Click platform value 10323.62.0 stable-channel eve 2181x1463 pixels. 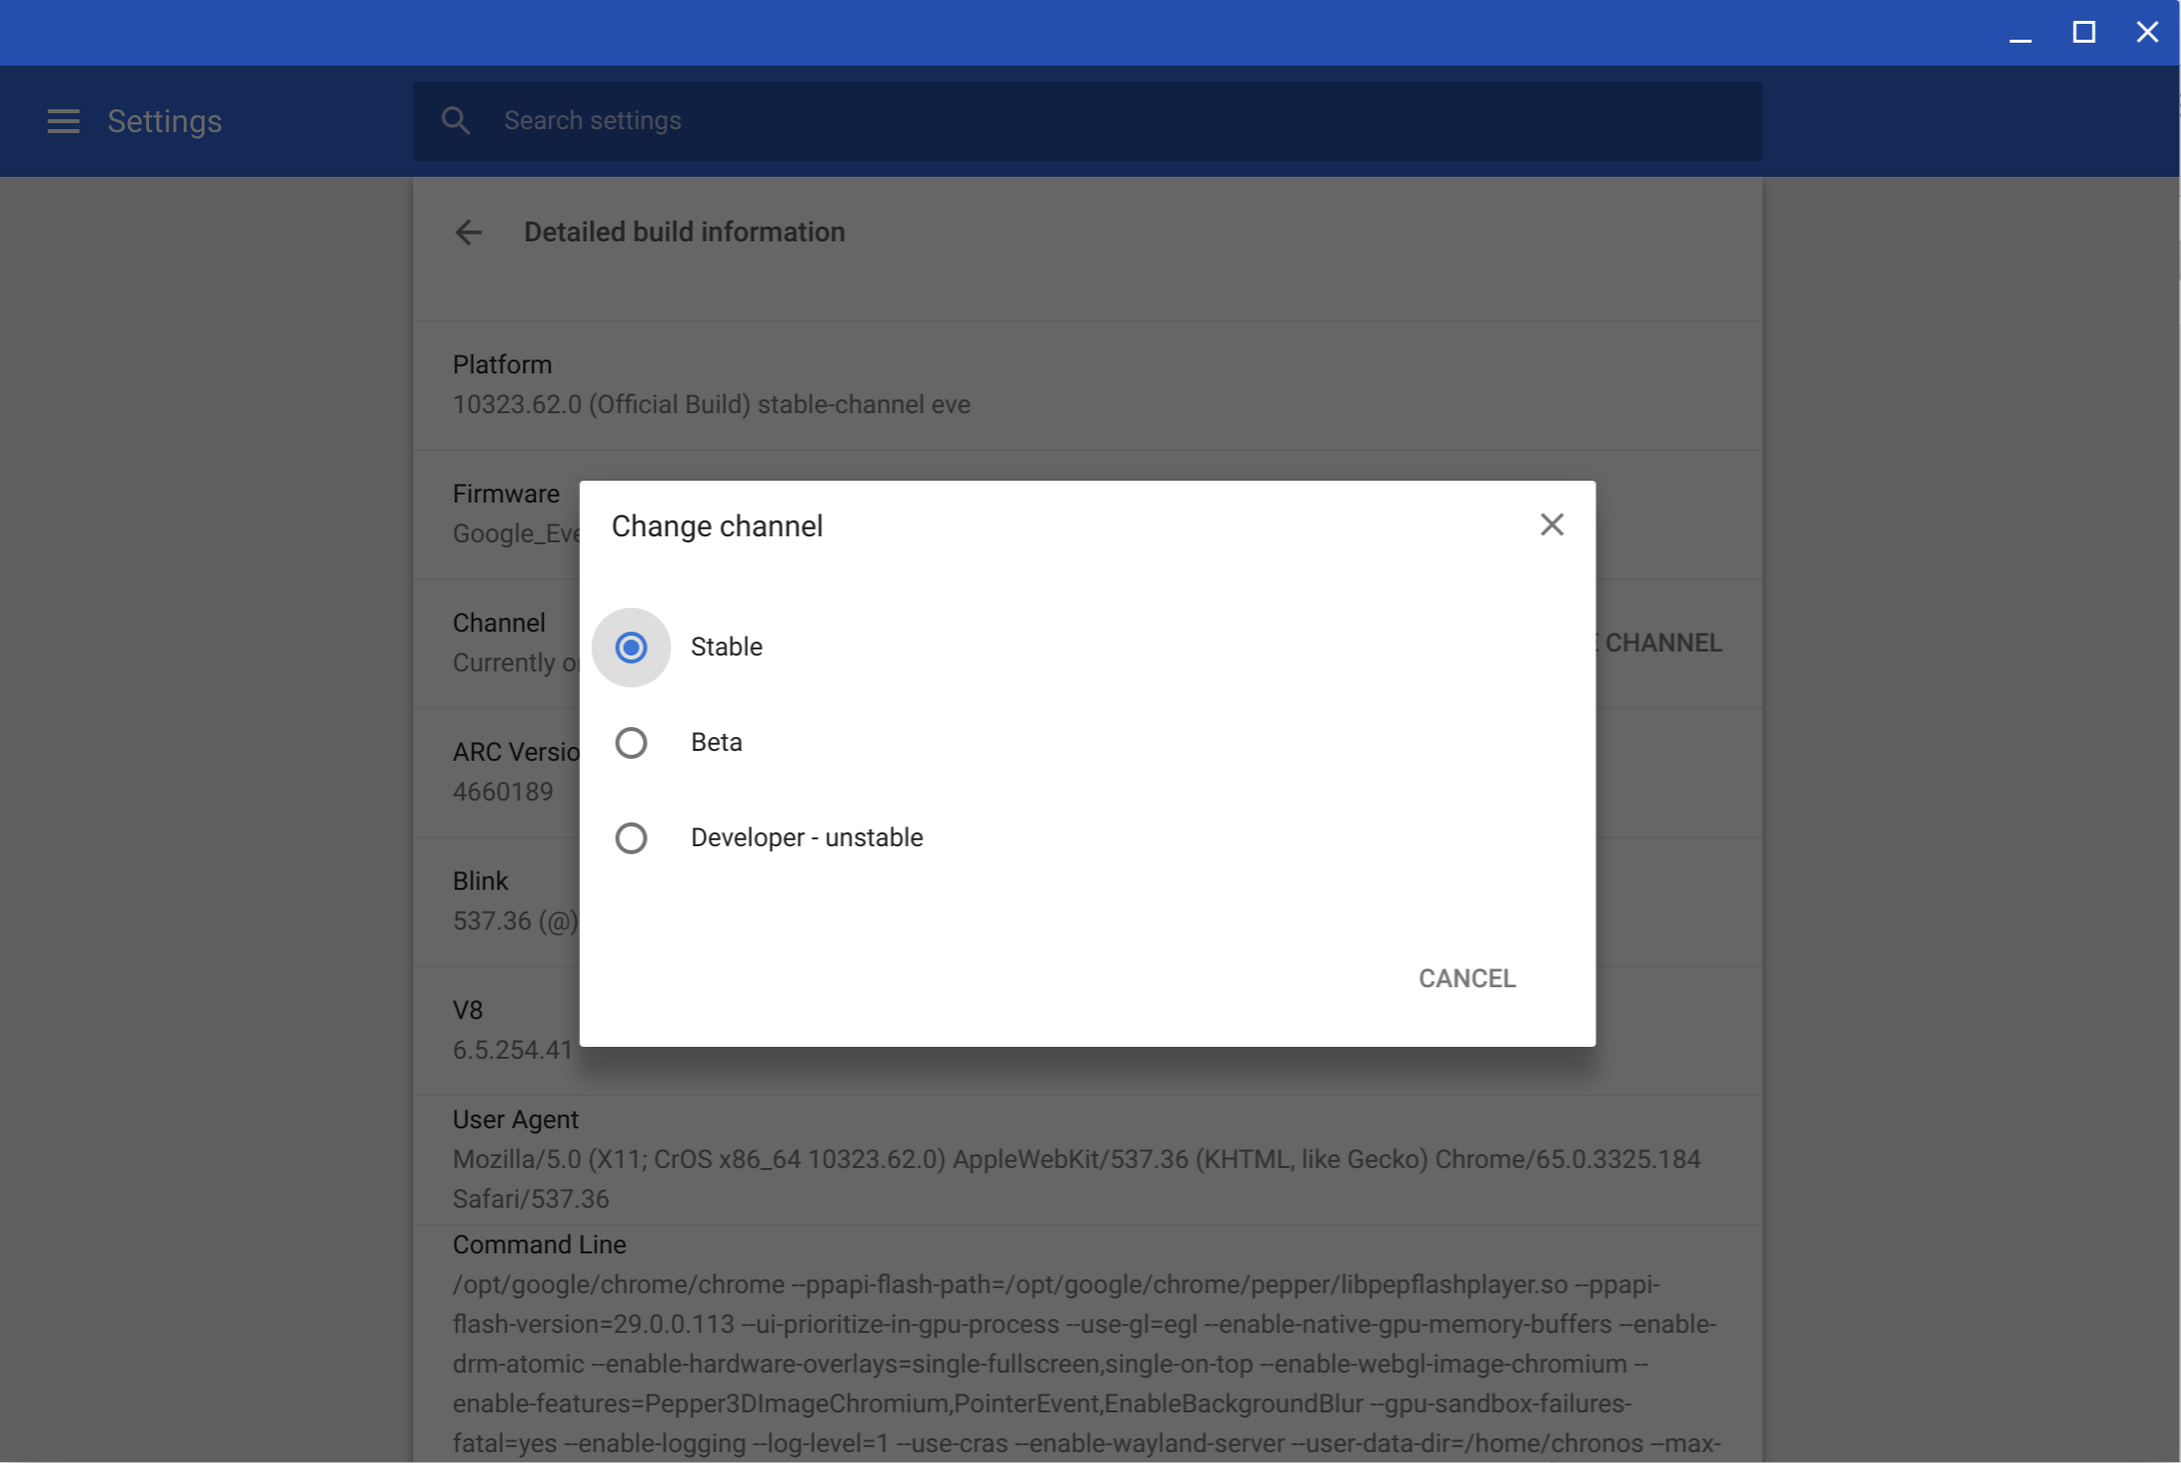711,405
